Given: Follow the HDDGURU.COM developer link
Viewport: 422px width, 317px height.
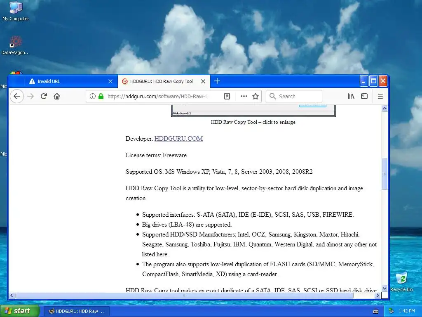Looking at the screenshot, I should (x=178, y=139).
